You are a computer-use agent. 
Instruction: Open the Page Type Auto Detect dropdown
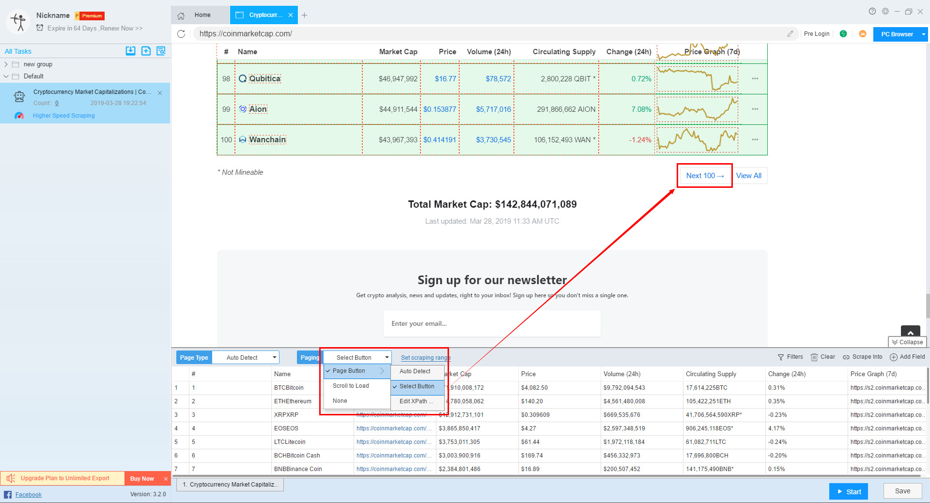[x=245, y=357]
